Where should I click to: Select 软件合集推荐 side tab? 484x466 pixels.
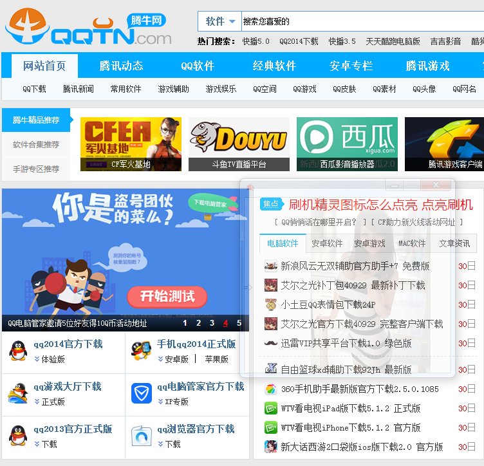(x=36, y=144)
